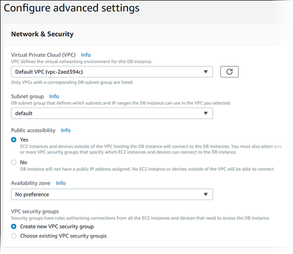Open Info link beside Availability zone
The width and height of the screenshot is (293, 254).
(60, 183)
